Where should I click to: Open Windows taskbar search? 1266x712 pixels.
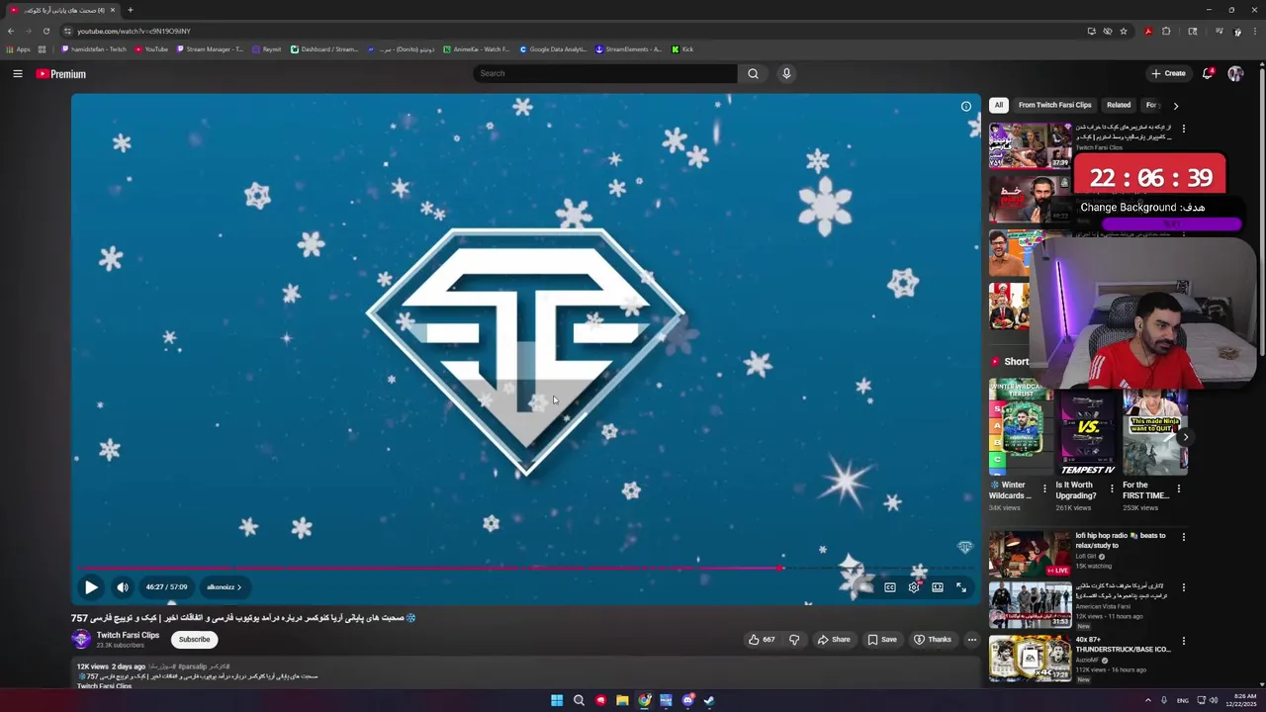(x=579, y=700)
